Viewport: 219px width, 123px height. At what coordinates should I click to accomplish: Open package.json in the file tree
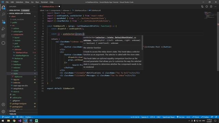tap(17, 107)
